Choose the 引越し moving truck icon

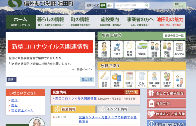(x=142, y=49)
